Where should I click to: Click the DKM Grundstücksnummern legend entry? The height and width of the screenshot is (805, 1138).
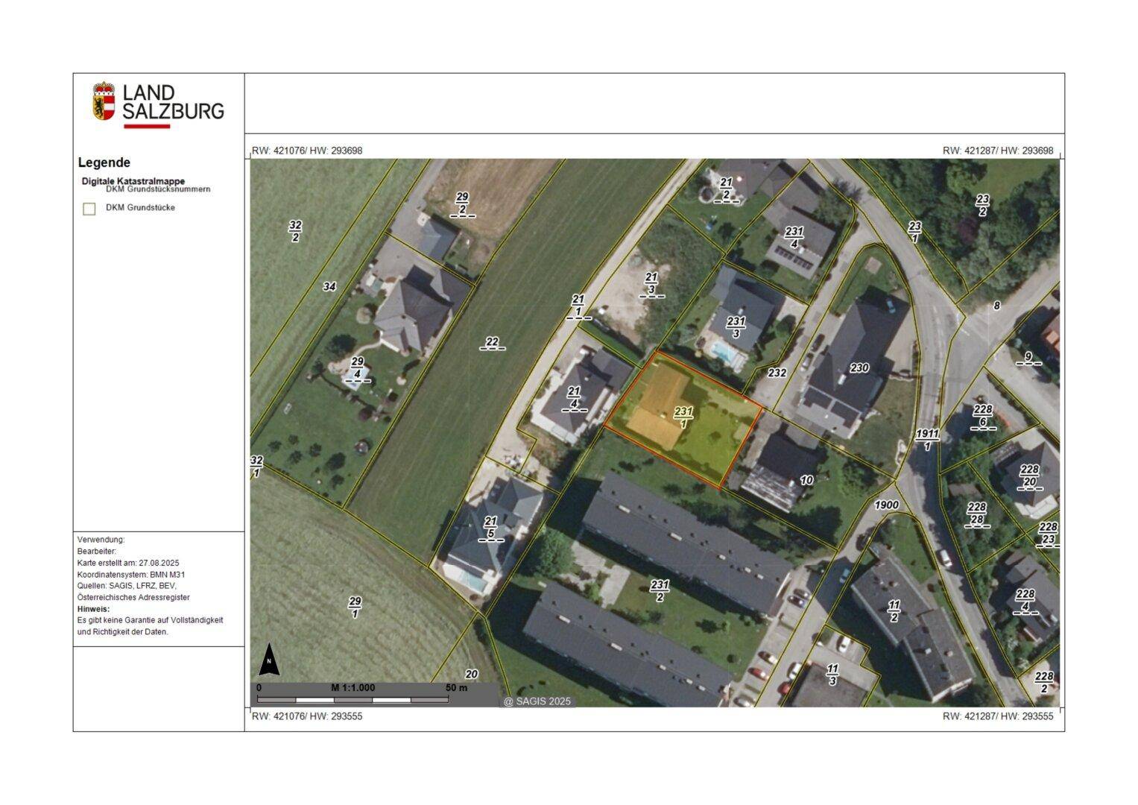pyautogui.click(x=158, y=189)
